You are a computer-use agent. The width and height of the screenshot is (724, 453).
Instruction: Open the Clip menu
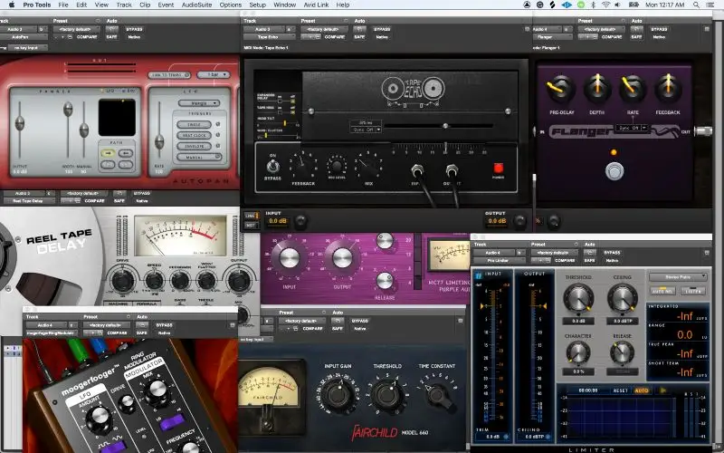[145, 5]
